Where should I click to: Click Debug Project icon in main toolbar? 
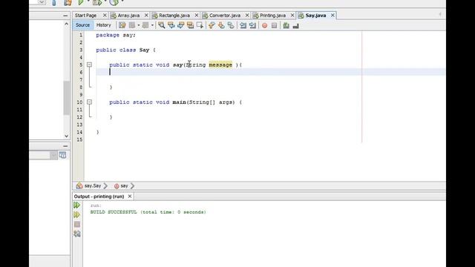(97, 2)
